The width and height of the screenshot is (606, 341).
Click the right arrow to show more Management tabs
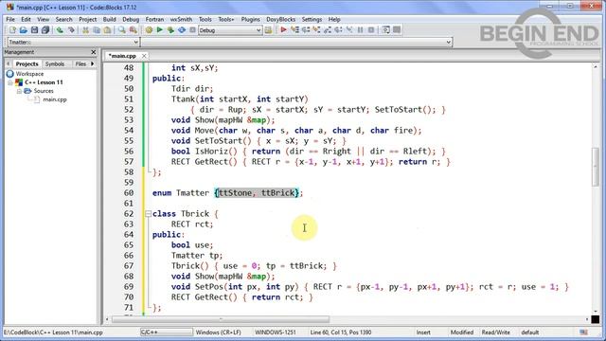click(93, 63)
